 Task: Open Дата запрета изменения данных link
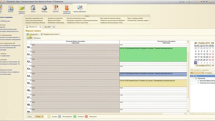tap(110, 18)
